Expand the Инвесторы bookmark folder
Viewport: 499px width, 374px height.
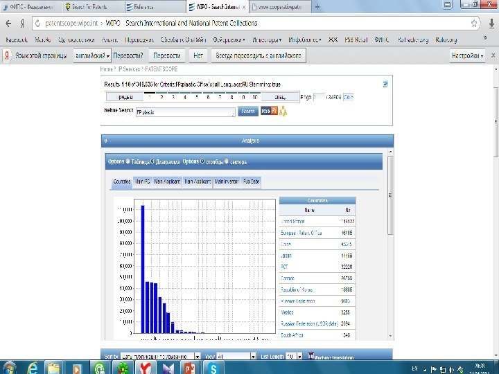267,39
